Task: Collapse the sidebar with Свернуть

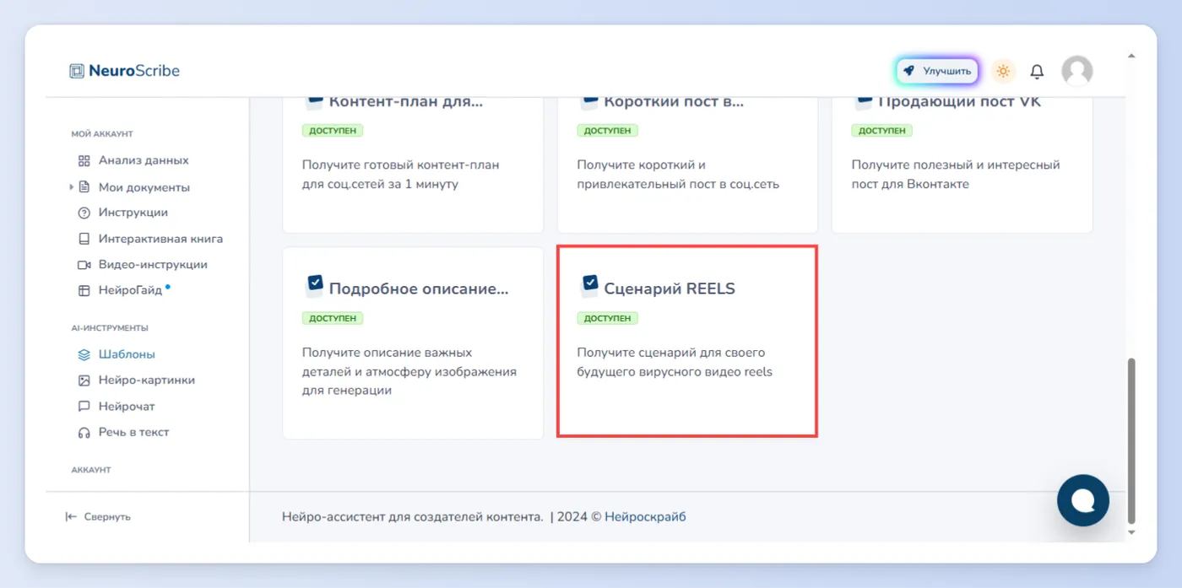Action: click(98, 516)
